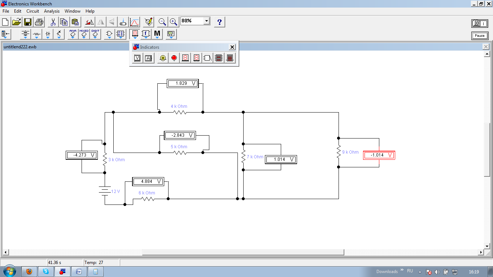Expand the Transistors parts bin

tap(59, 34)
